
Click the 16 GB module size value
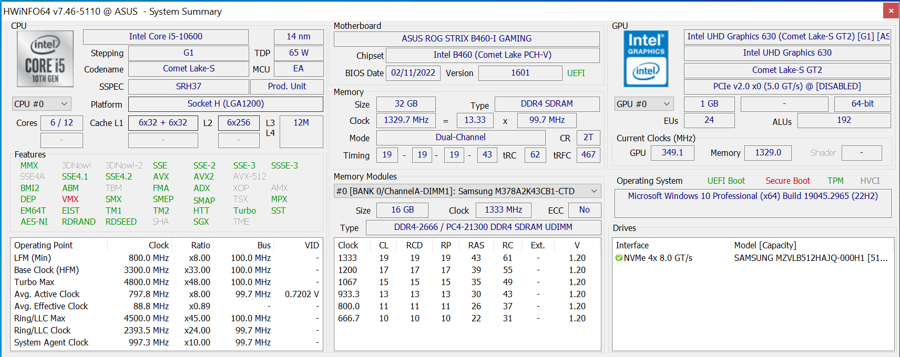403,210
